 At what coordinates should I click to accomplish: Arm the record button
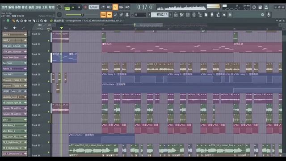[85, 7]
